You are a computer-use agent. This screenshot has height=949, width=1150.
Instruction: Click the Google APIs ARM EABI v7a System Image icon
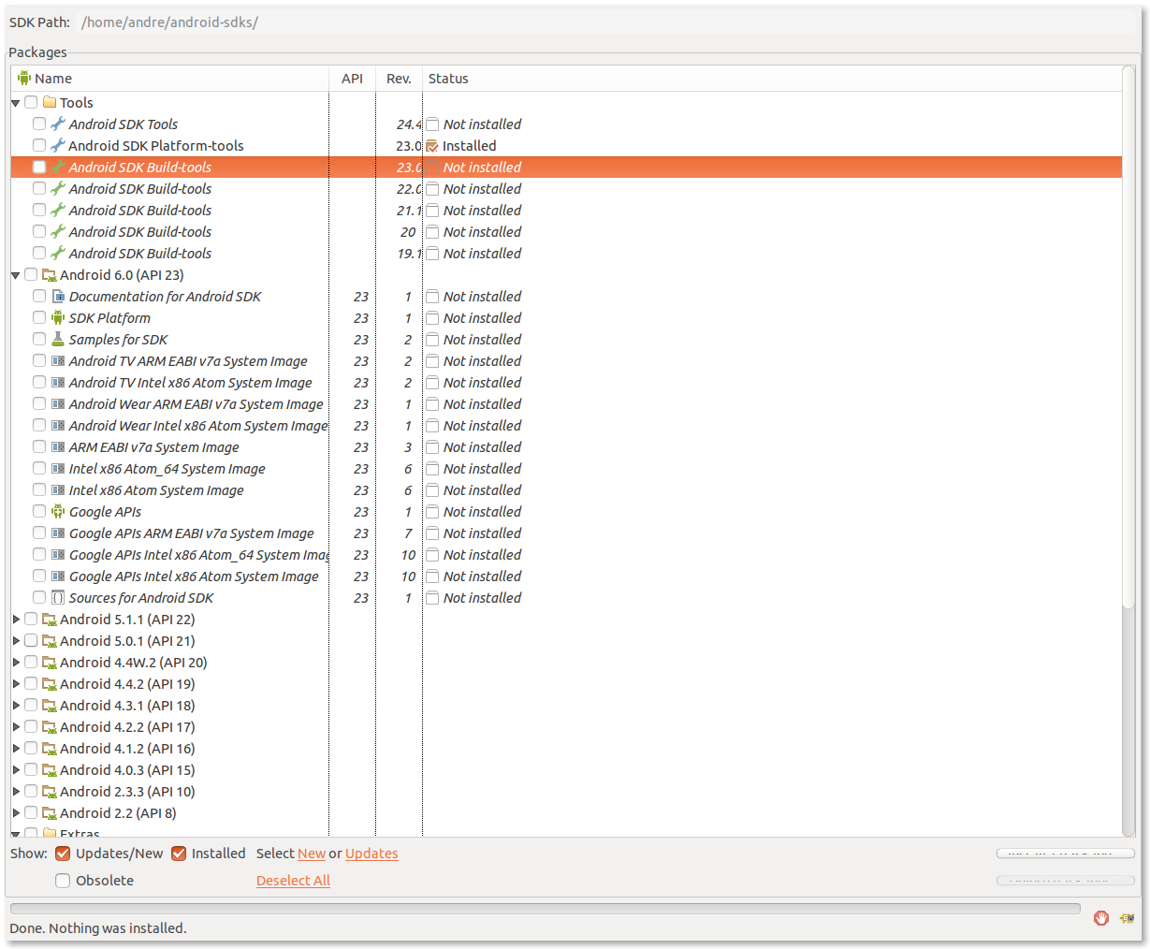(x=58, y=533)
